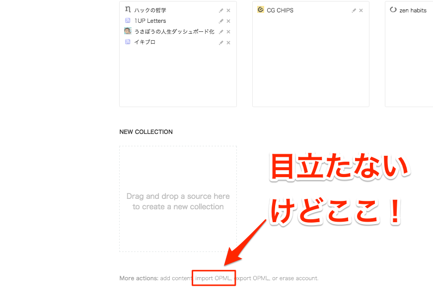Select the ハックの哲学 feed name
433x306 pixels.
pyautogui.click(x=150, y=10)
